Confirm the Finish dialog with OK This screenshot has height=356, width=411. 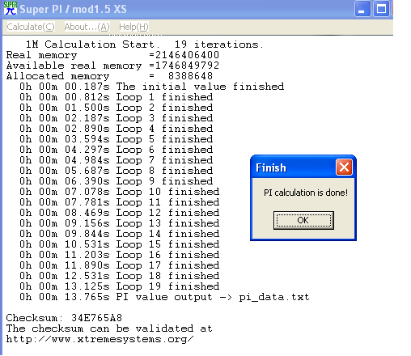(303, 220)
